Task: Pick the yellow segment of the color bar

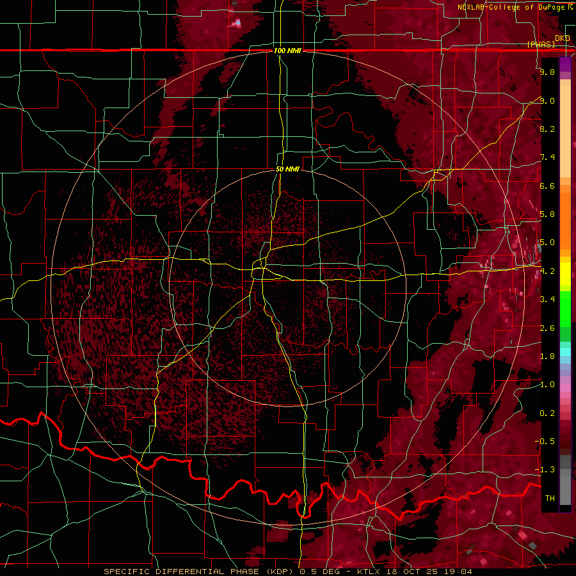Action: [565, 274]
